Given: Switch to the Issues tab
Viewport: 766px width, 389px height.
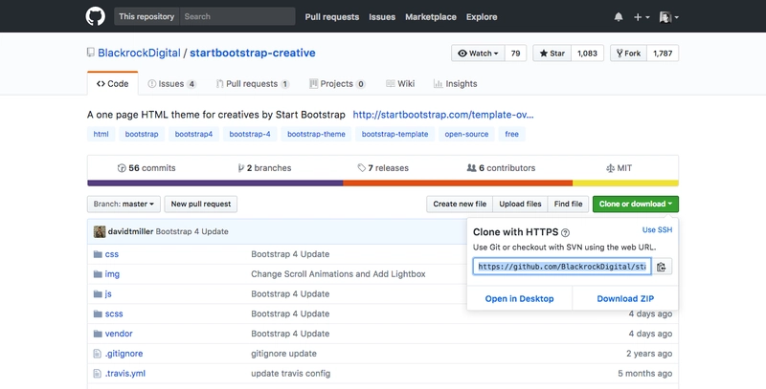Looking at the screenshot, I should 171,84.
